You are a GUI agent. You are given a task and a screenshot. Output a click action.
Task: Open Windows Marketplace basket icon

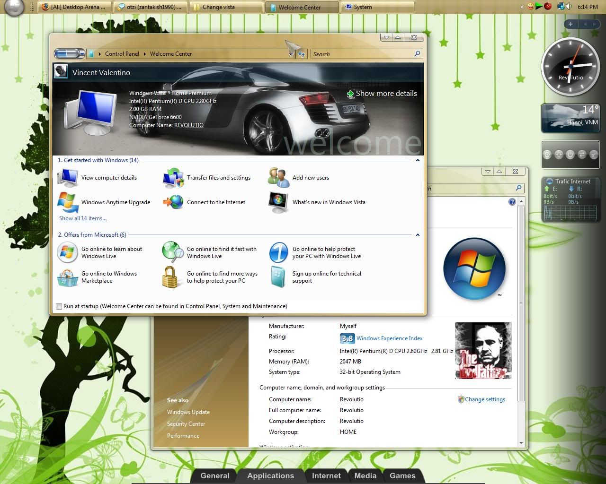68,277
